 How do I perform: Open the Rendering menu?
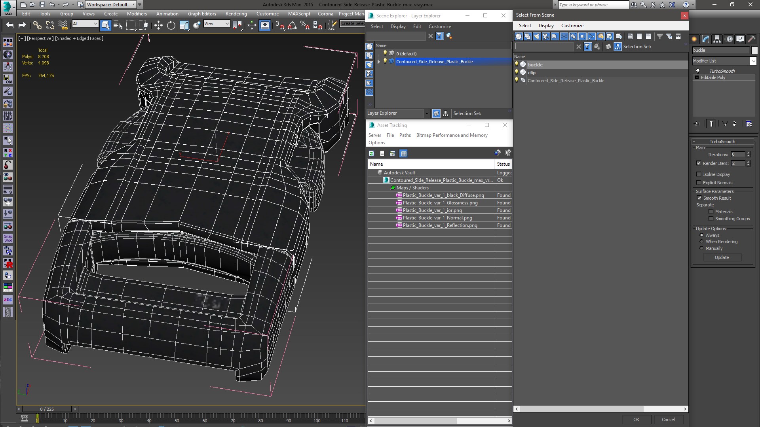pyautogui.click(x=236, y=13)
